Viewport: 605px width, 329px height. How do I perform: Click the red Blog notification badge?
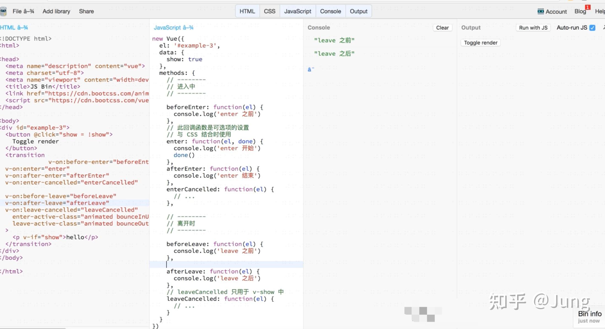588,7
